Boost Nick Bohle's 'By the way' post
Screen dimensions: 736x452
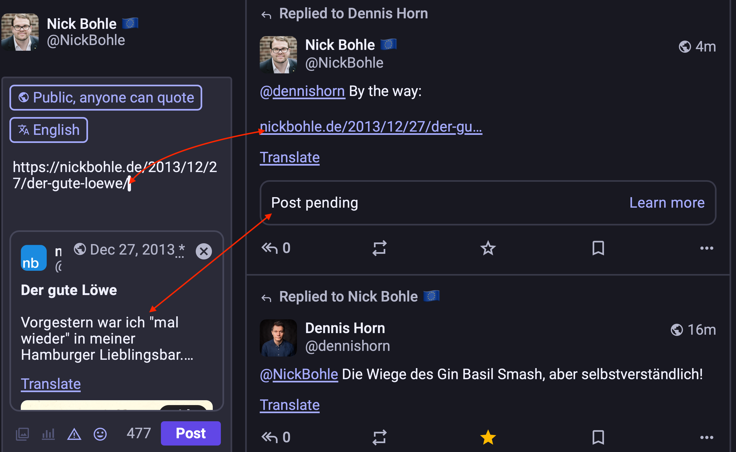coord(379,248)
